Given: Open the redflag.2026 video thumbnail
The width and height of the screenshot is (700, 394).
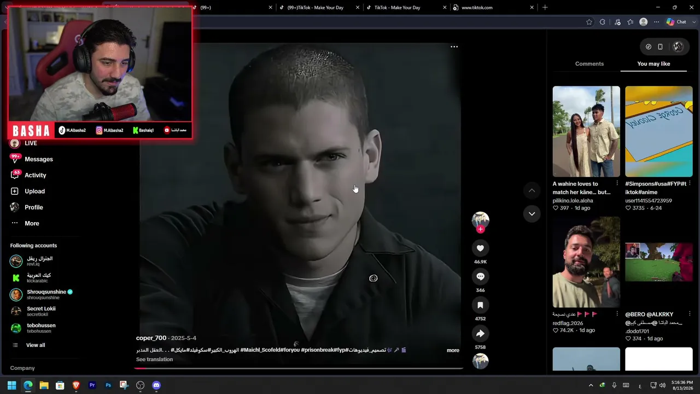Looking at the screenshot, I should pos(586,262).
